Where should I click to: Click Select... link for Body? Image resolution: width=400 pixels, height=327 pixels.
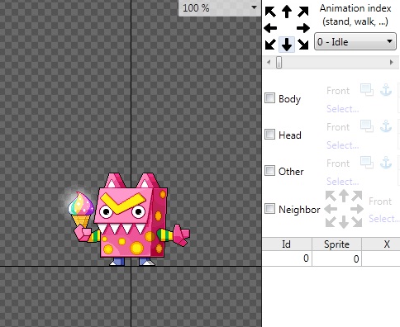click(342, 109)
